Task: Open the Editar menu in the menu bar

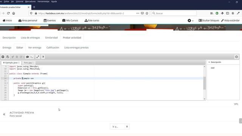Action: coord(6,2)
